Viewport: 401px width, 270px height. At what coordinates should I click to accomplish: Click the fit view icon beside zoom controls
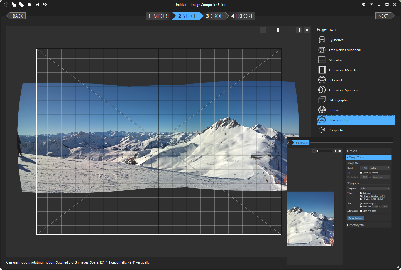pos(307,30)
